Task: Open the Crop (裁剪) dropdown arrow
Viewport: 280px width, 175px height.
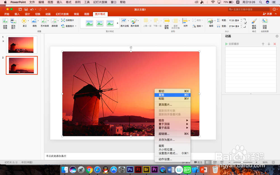Action: [215, 21]
